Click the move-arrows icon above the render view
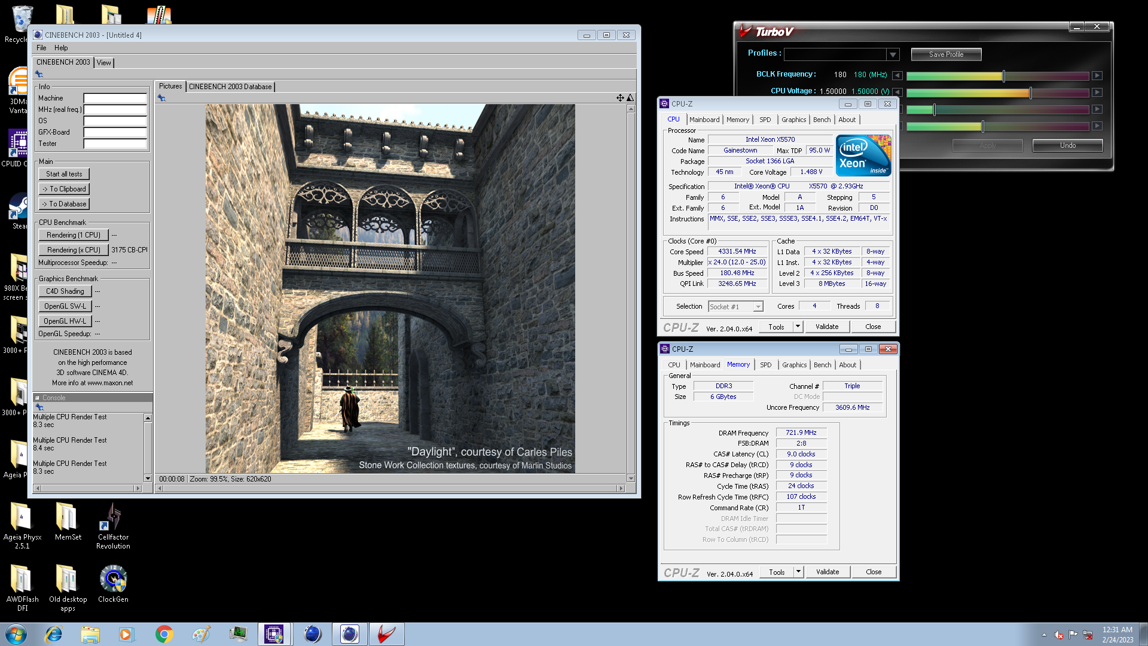 (620, 98)
